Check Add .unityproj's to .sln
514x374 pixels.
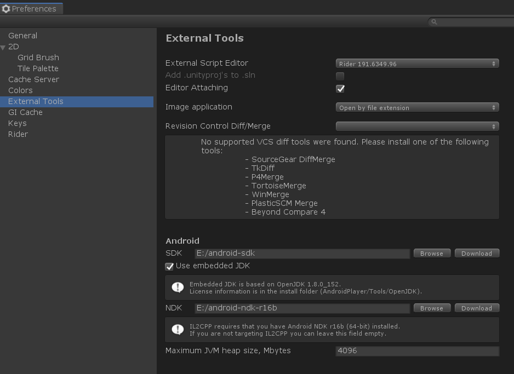340,77
